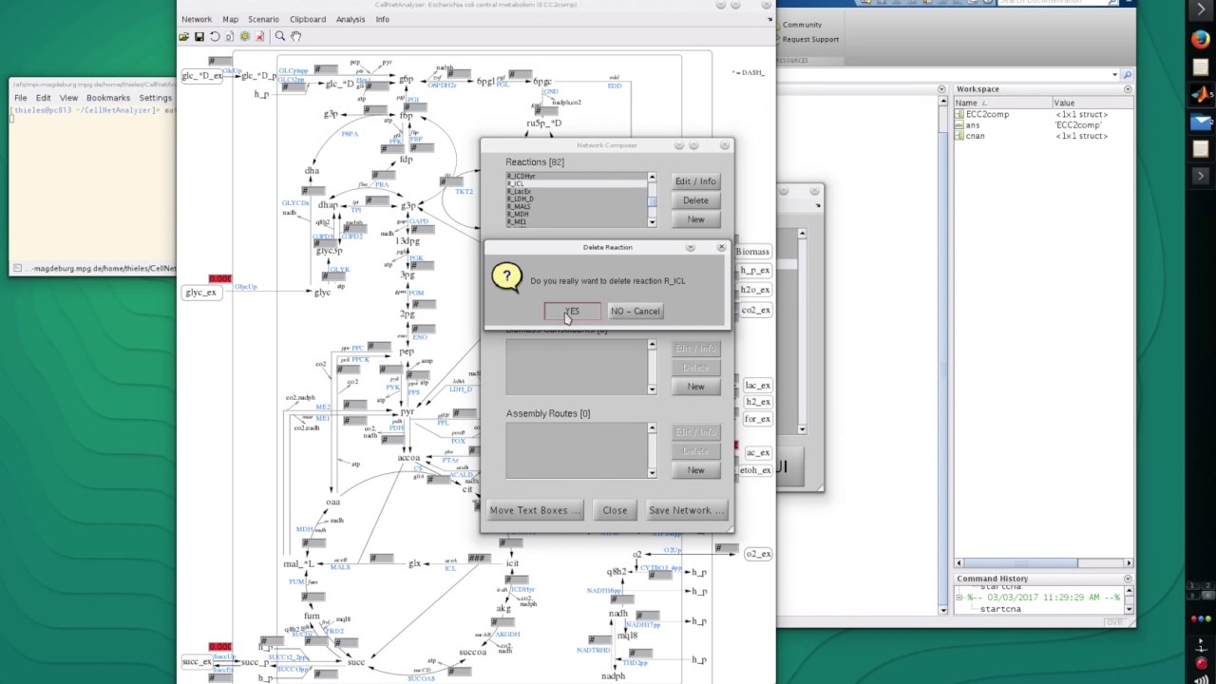
Task: Open Workspace panel actions dropdown
Action: click(1128, 89)
